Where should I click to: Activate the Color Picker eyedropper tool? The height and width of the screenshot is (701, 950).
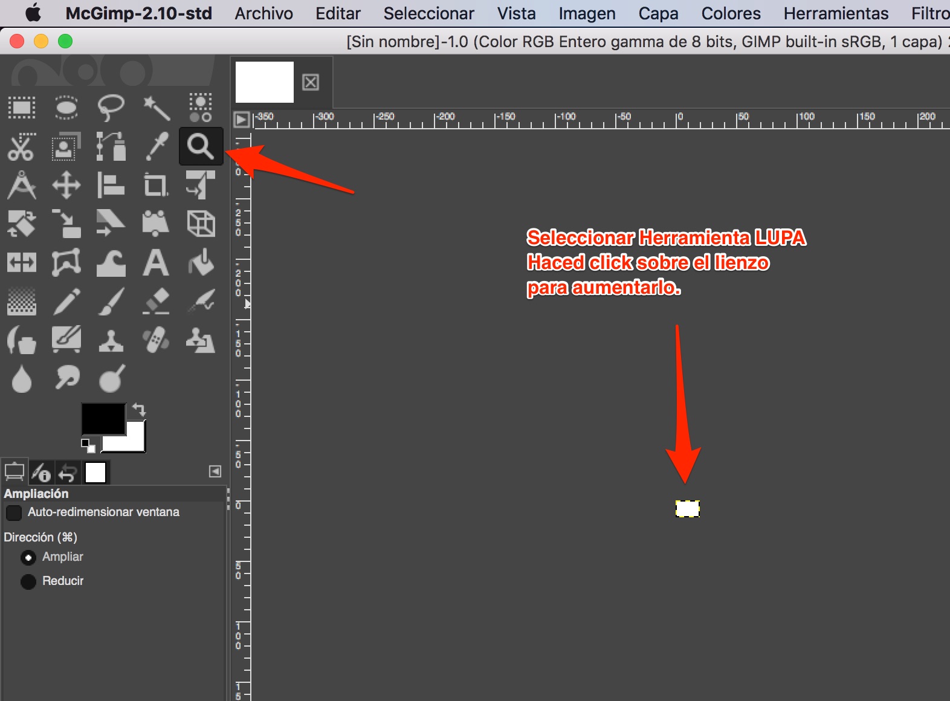coord(157,147)
